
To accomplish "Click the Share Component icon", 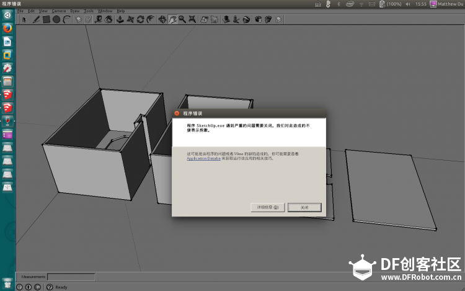I will pyautogui.click(x=278, y=20).
